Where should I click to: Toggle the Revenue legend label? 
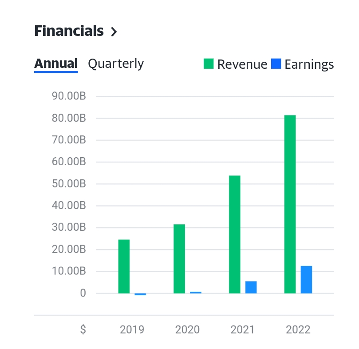point(242,64)
